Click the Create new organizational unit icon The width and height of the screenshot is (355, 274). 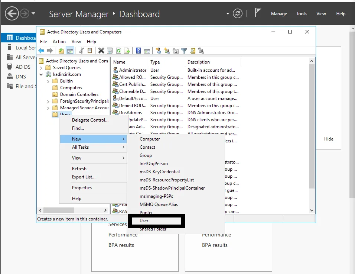click(176, 51)
